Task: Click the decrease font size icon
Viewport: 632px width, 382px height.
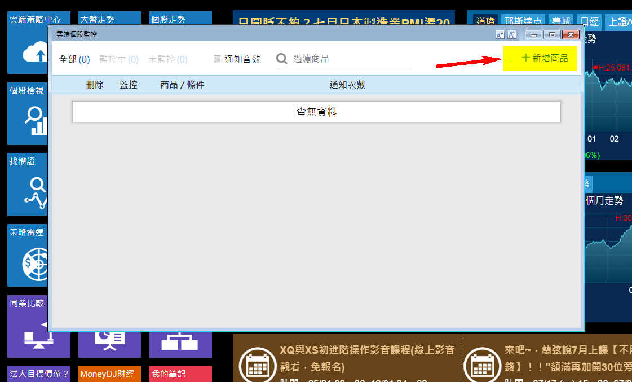Action: click(500, 35)
